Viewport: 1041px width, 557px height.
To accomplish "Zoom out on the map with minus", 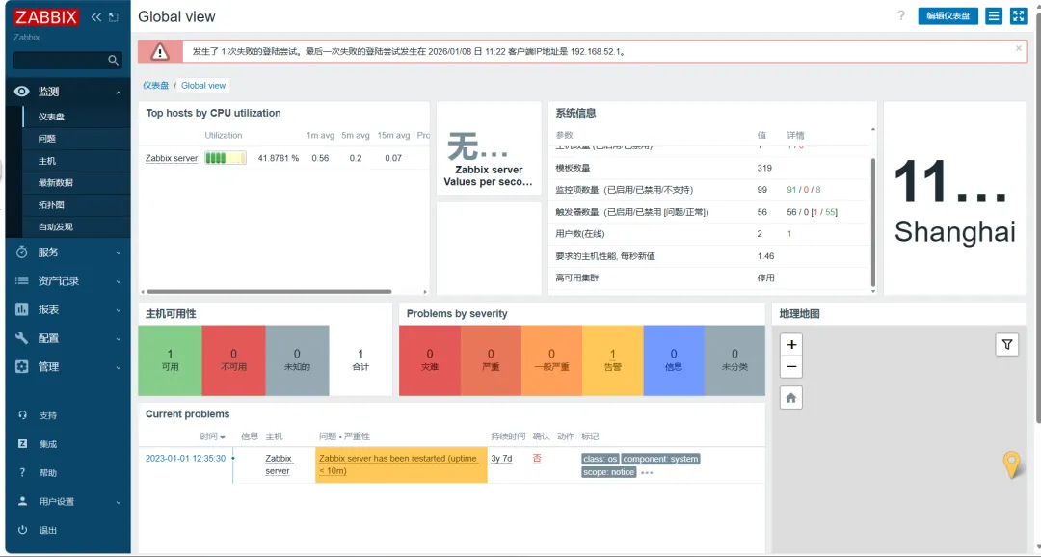I will click(x=791, y=366).
